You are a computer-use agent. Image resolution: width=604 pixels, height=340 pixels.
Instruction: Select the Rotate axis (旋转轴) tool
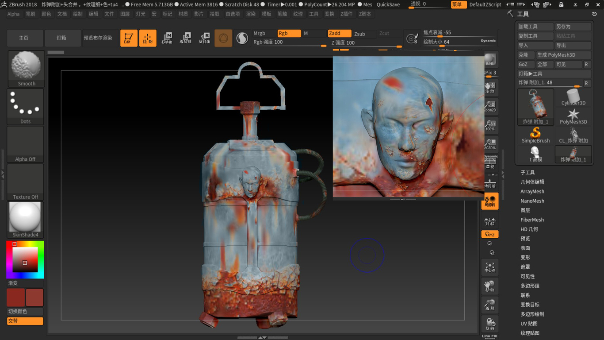(204, 39)
